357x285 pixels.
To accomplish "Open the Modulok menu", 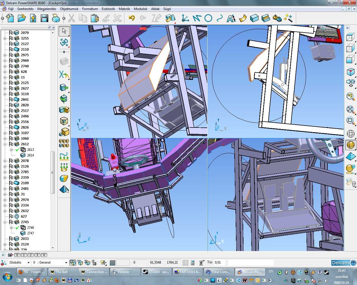I will click(140, 9).
